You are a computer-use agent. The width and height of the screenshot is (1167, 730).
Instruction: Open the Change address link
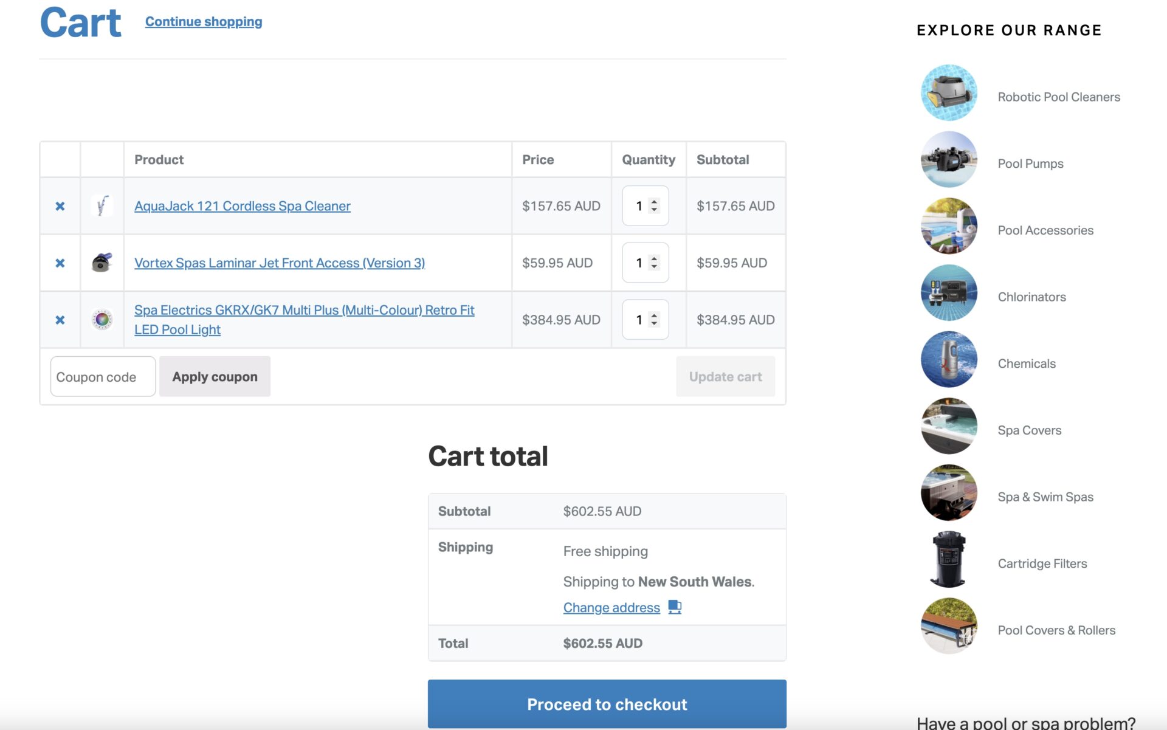(x=611, y=607)
